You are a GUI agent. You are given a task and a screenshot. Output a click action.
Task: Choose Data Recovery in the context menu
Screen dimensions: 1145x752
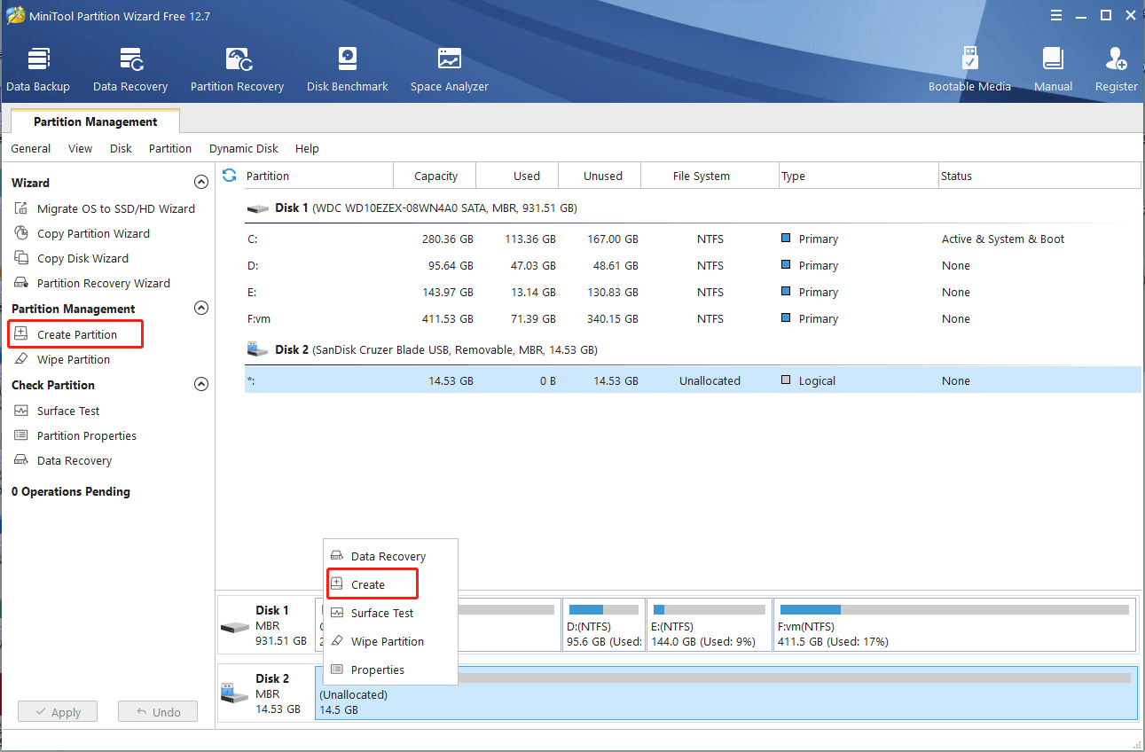[390, 556]
